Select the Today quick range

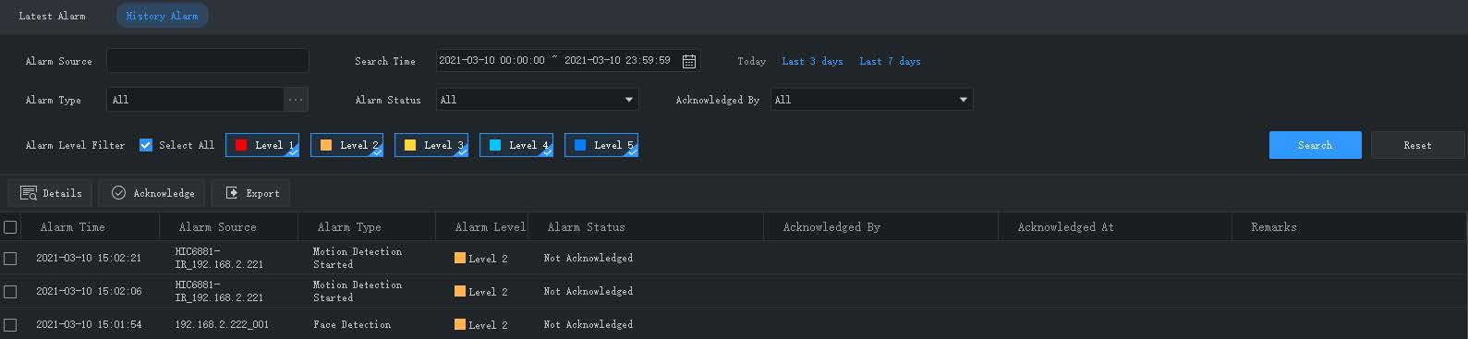[751, 61]
